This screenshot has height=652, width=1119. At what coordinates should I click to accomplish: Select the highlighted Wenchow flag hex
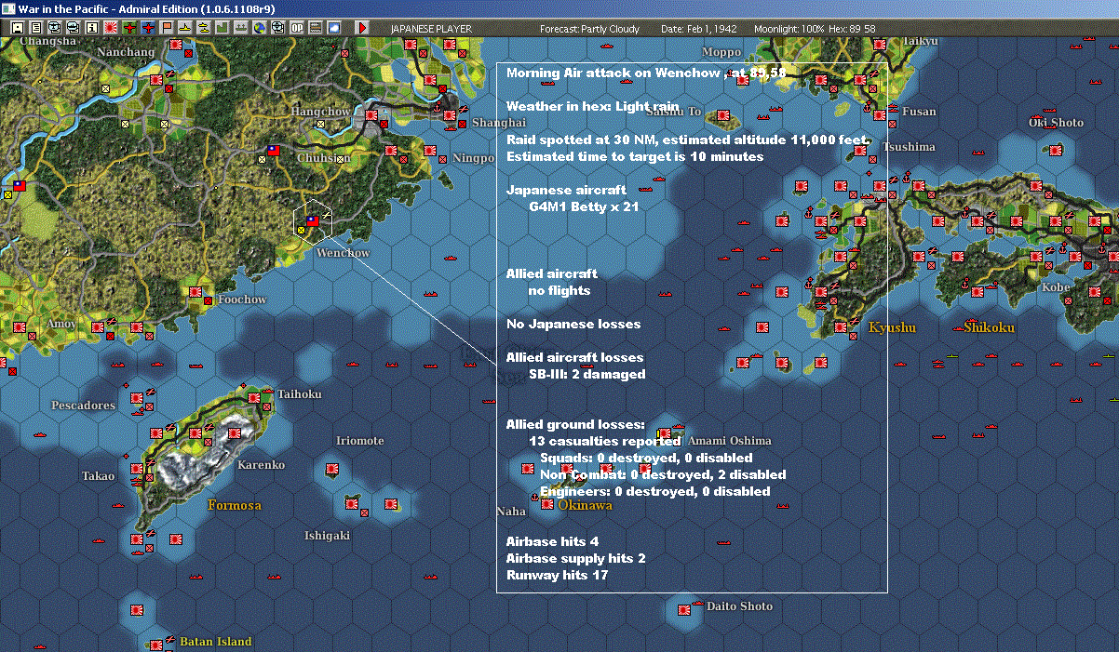pos(313,222)
